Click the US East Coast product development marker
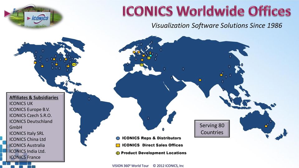Screen dimensions: 299x168 74,65
